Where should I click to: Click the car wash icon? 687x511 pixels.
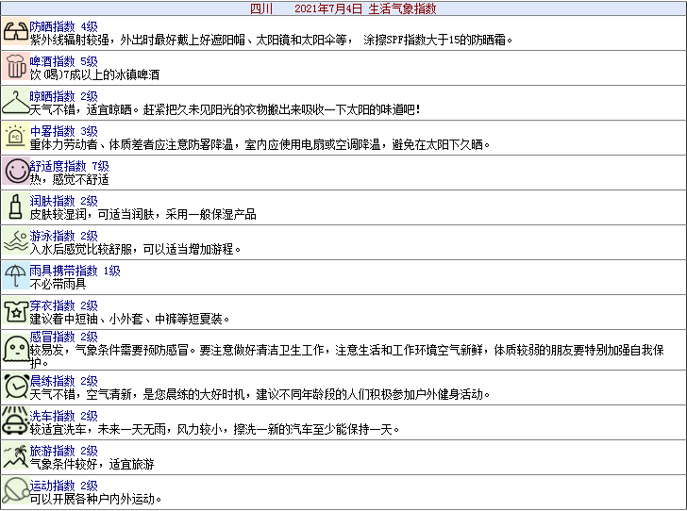pyautogui.click(x=15, y=422)
